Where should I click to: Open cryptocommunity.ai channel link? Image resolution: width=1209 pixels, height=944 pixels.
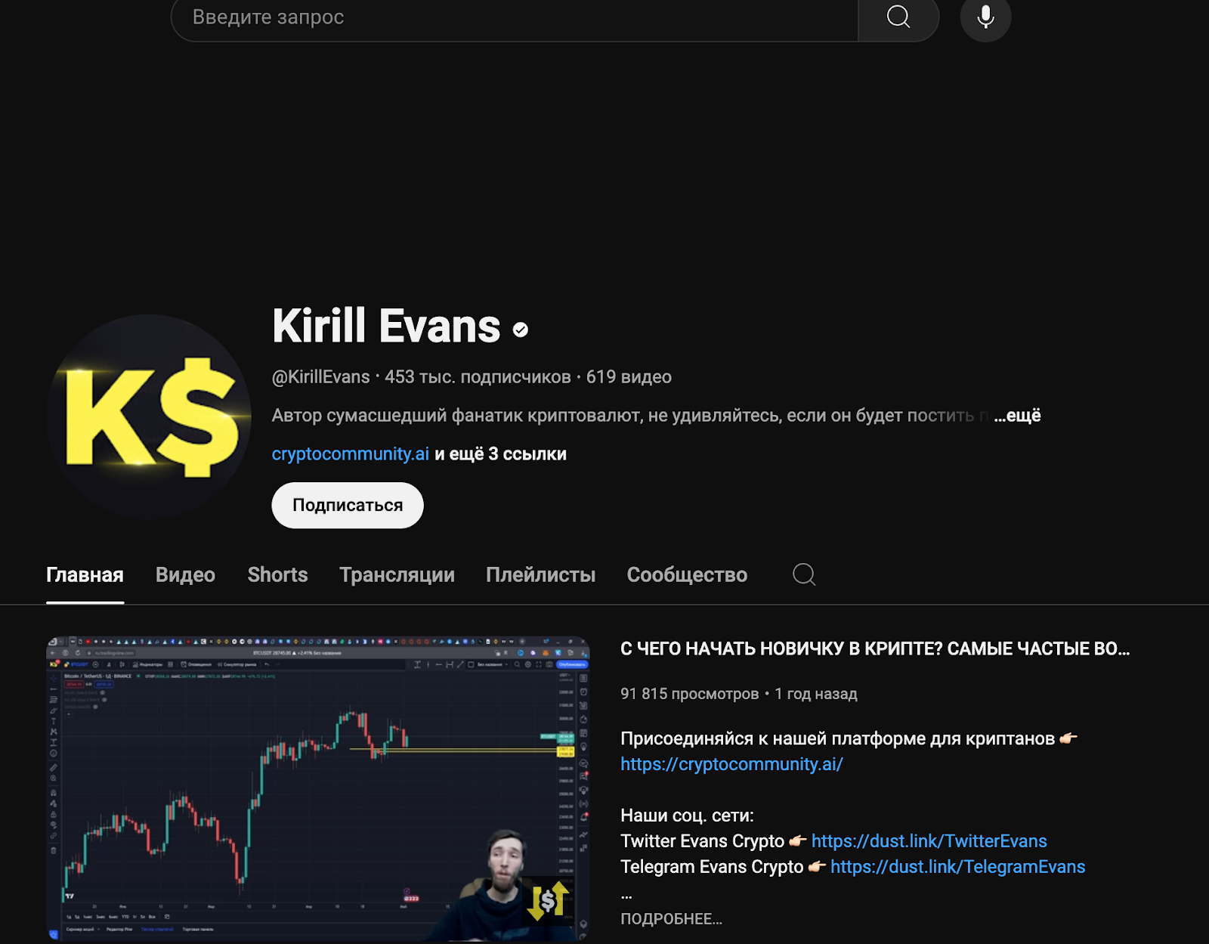tap(351, 453)
